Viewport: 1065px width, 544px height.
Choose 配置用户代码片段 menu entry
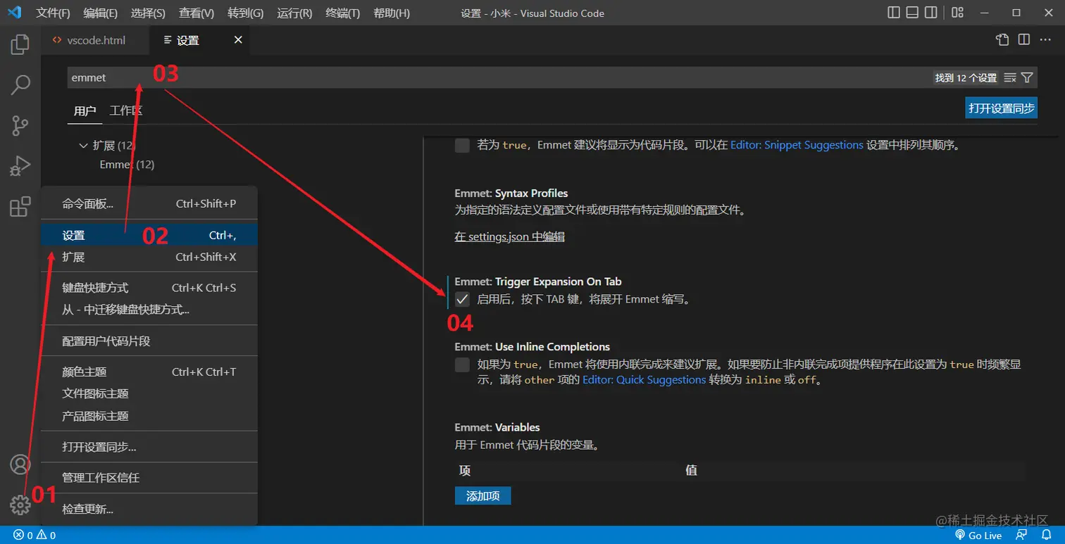click(x=149, y=341)
